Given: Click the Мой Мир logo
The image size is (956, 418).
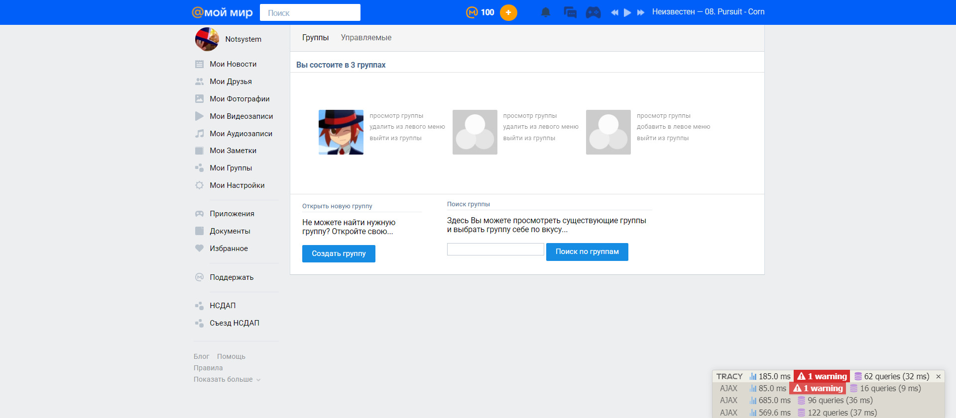Looking at the screenshot, I should pyautogui.click(x=222, y=12).
